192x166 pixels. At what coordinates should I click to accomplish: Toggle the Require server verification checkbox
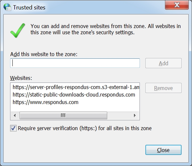pos(13,128)
